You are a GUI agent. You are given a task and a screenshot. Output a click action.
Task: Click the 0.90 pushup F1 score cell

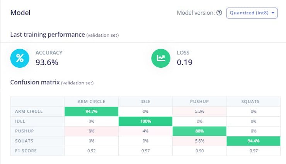pos(199,151)
